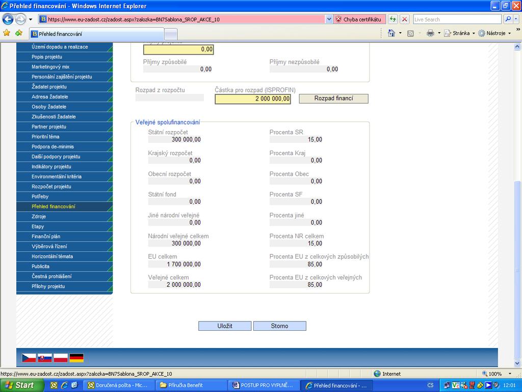The height and width of the screenshot is (392, 522).
Task: Click the address bar URL field
Action: [182, 19]
